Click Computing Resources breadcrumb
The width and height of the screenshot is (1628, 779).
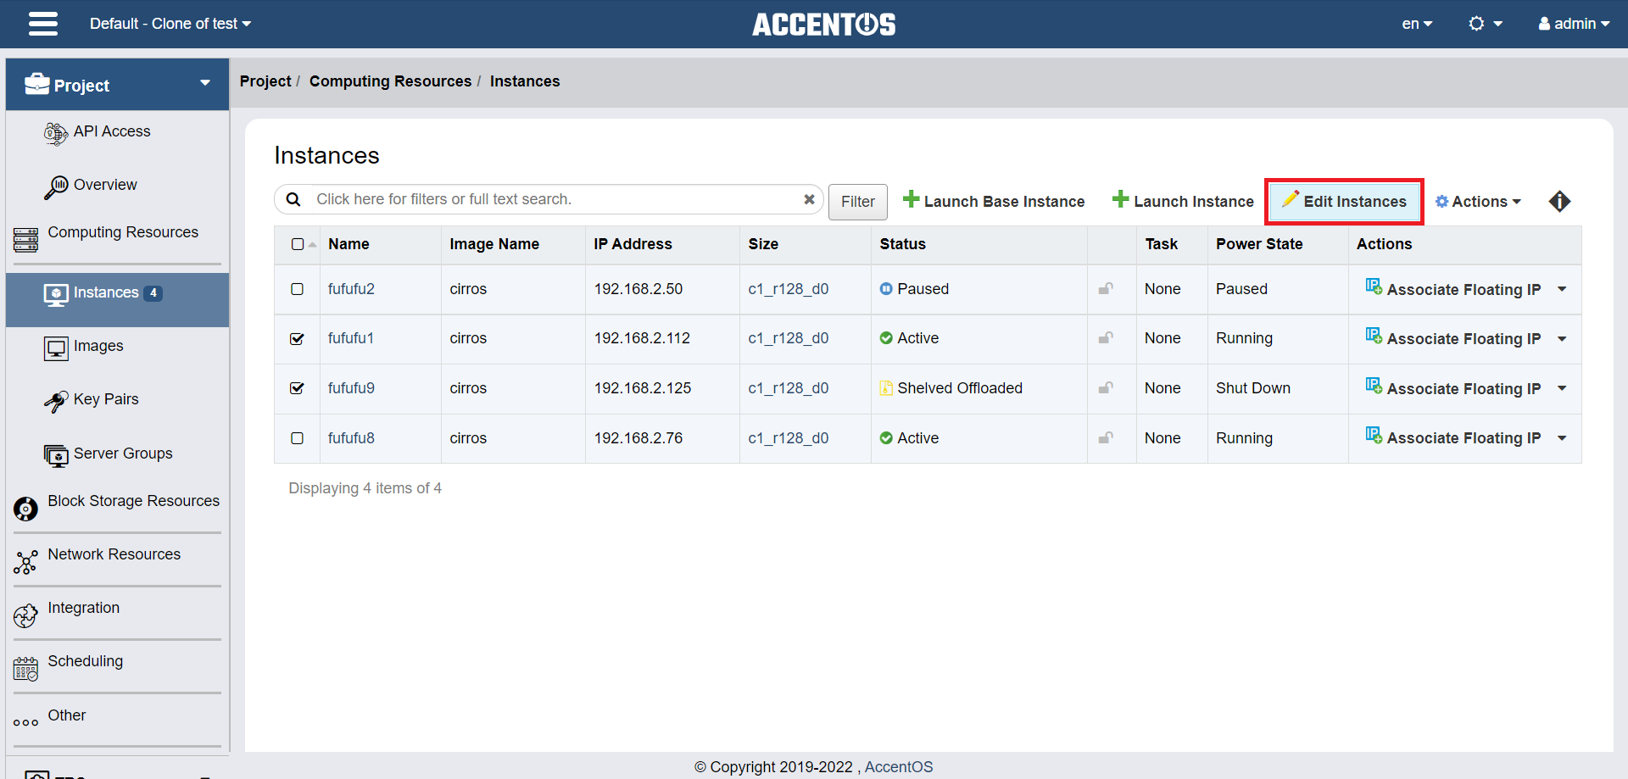[x=390, y=81]
